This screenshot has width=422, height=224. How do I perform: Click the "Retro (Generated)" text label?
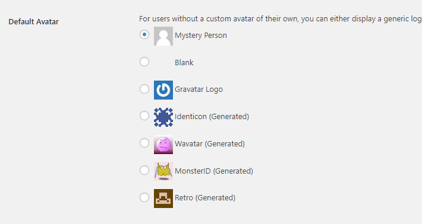click(205, 198)
